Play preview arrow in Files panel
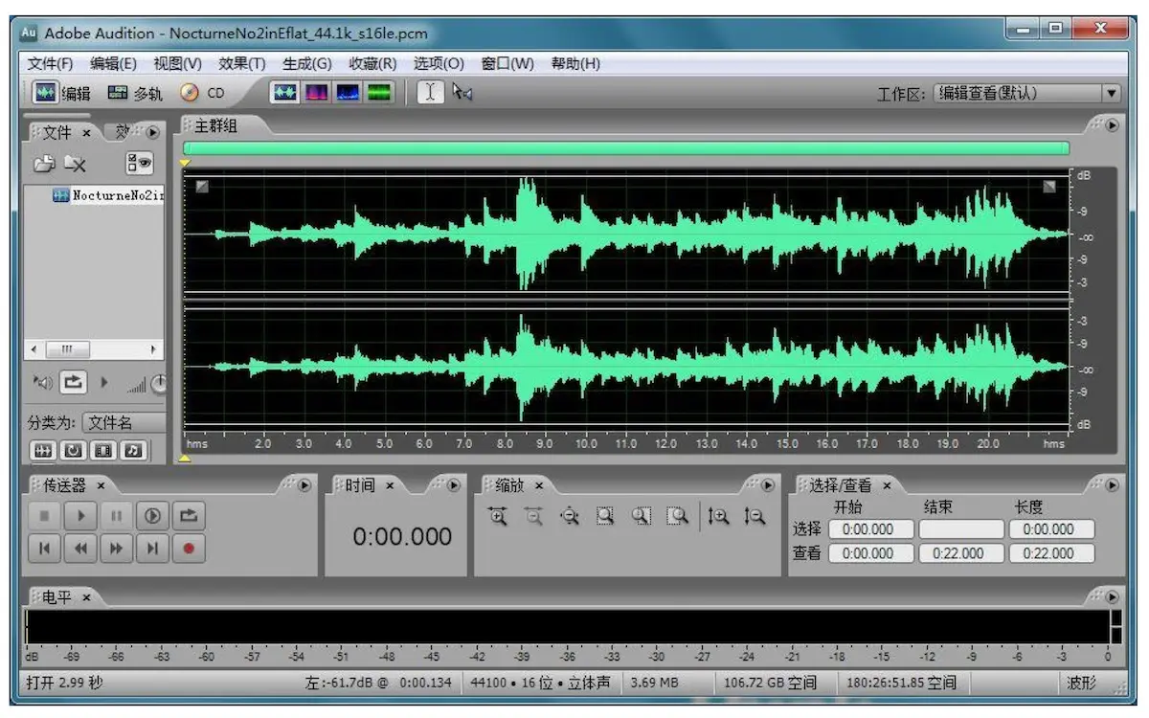 click(x=105, y=383)
